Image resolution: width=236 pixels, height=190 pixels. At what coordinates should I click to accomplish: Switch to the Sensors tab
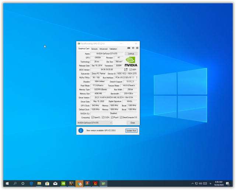point(94,49)
